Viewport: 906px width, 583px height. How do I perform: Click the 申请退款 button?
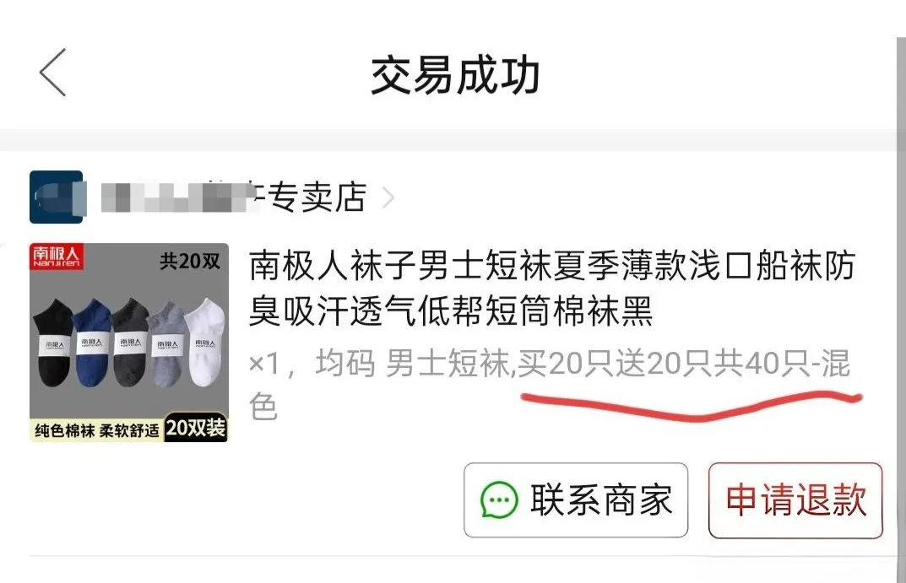tap(795, 499)
